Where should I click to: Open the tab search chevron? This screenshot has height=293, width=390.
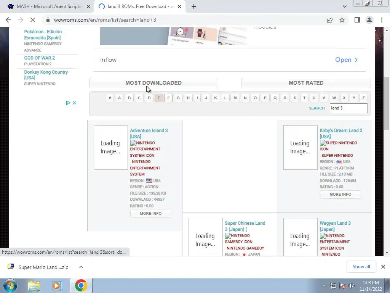click(x=344, y=6)
